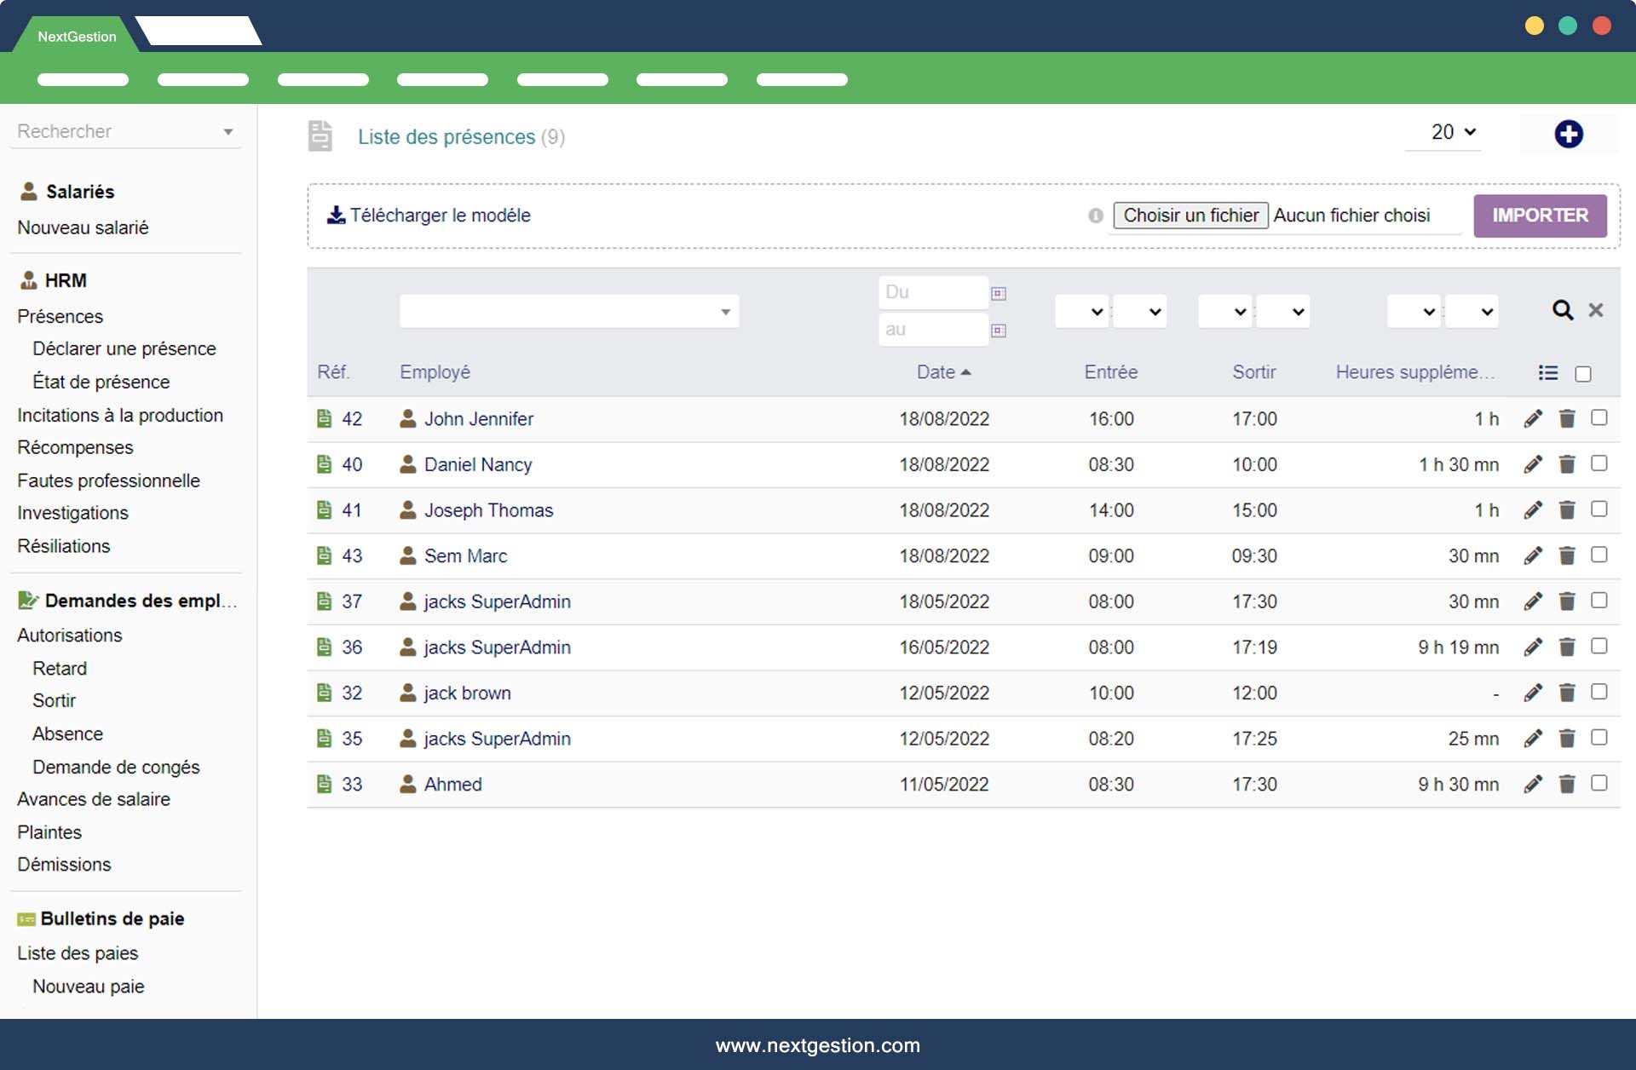Open the document icon for ref 43
This screenshot has width=1636, height=1070.
(x=324, y=555)
